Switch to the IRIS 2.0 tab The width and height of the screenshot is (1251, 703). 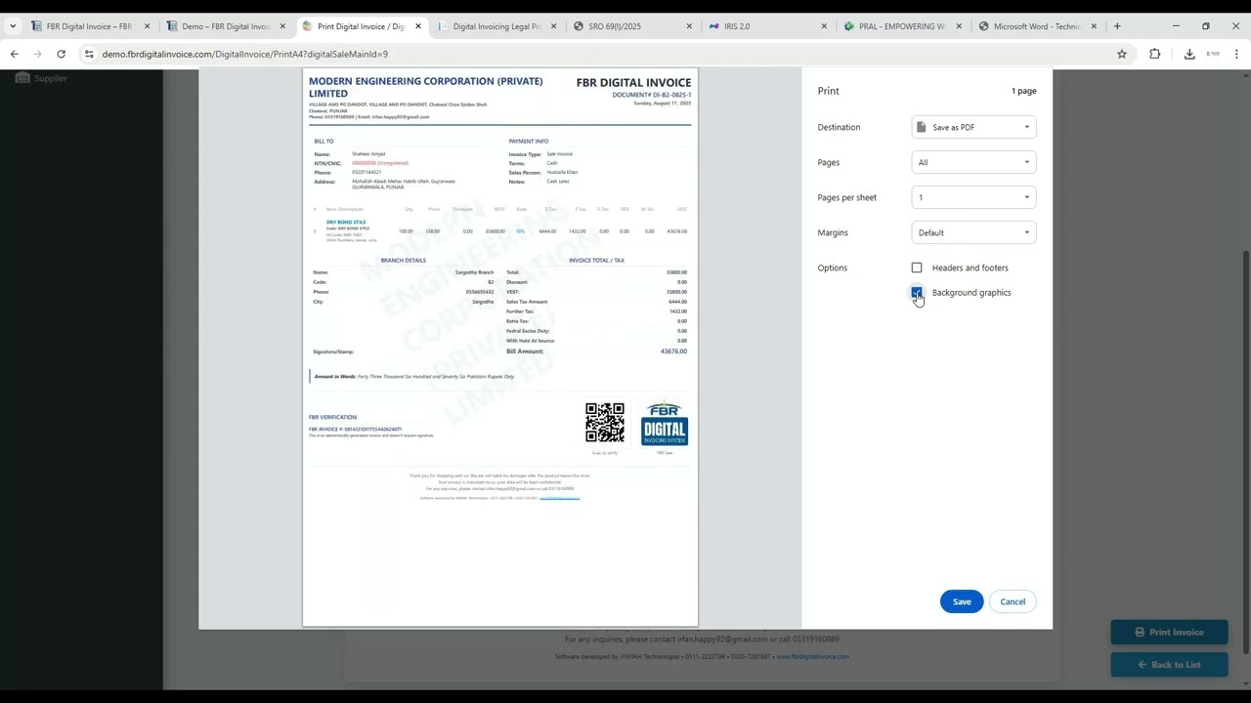click(x=766, y=26)
